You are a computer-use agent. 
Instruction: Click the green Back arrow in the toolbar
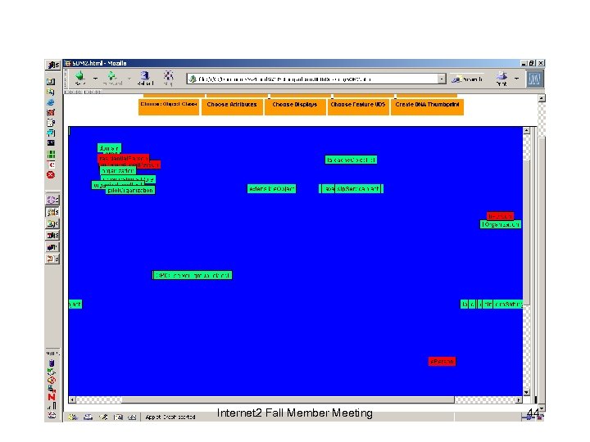point(80,77)
